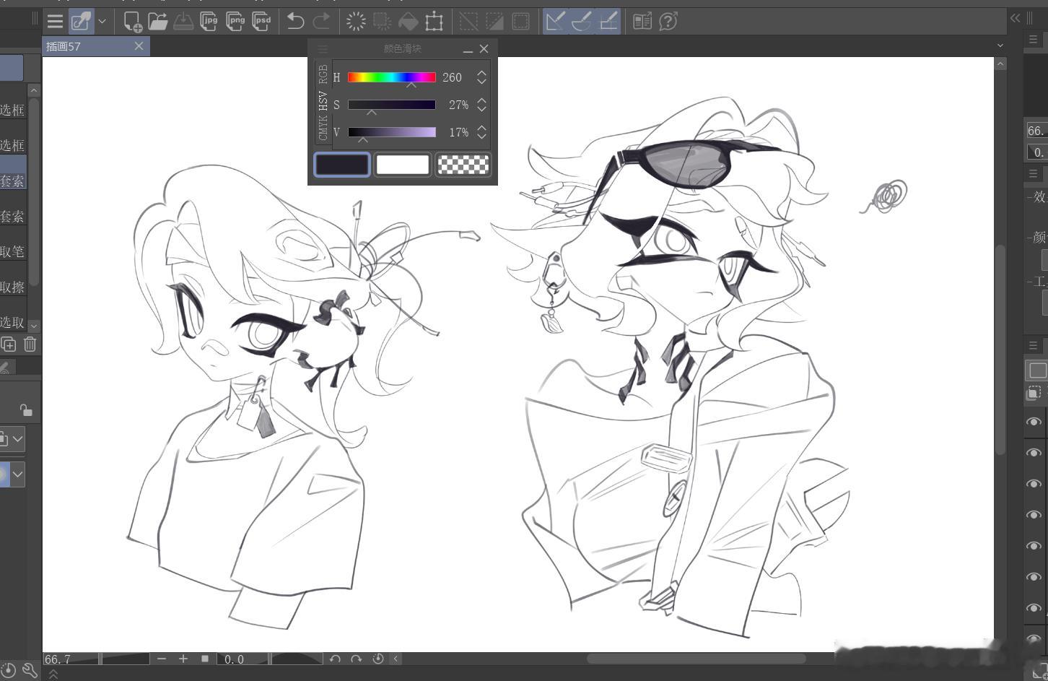Toggle the unlocked padlock icon in left panel
Image resolution: width=1048 pixels, height=681 pixels.
pyautogui.click(x=26, y=410)
